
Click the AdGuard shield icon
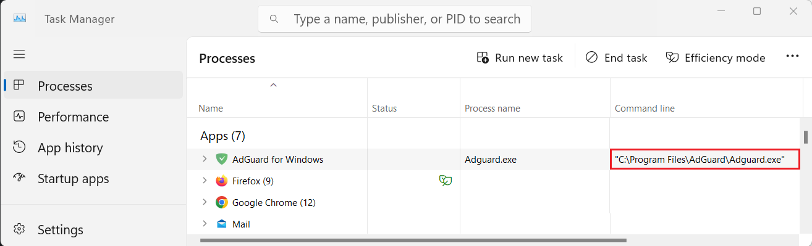(x=222, y=159)
